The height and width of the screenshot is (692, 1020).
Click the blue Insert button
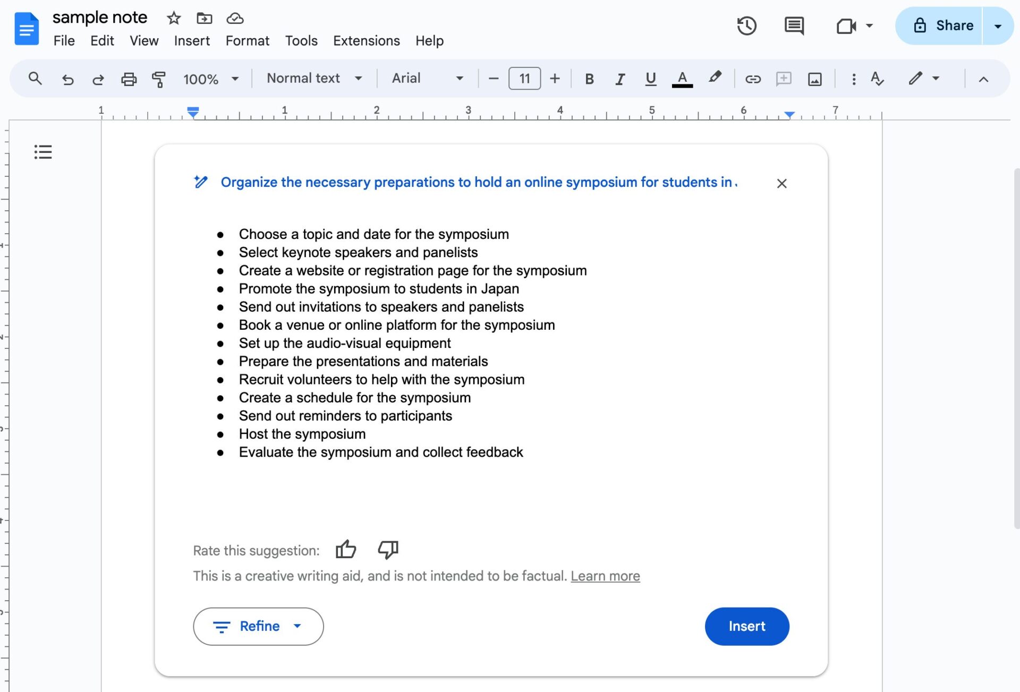tap(746, 626)
